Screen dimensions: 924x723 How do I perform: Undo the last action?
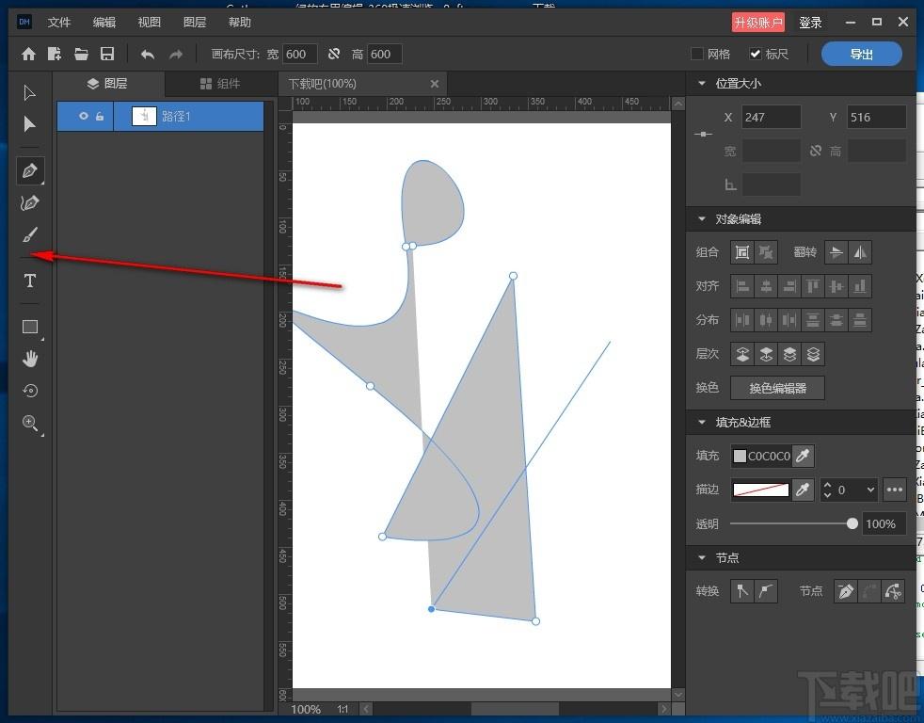[x=148, y=55]
